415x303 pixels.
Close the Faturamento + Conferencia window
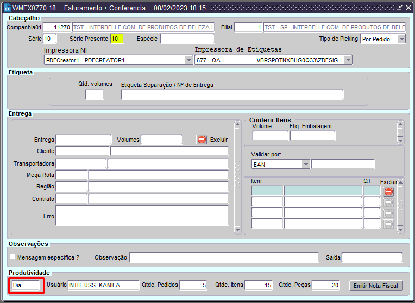point(408,8)
